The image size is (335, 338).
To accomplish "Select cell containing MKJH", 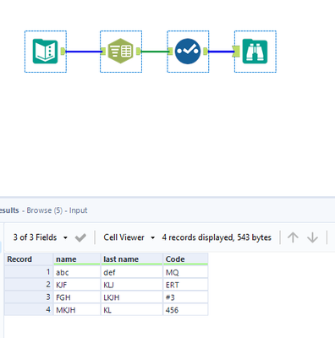I will pyautogui.click(x=77, y=309).
